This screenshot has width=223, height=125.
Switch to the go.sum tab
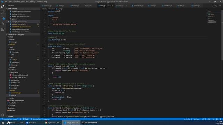[89, 6]
